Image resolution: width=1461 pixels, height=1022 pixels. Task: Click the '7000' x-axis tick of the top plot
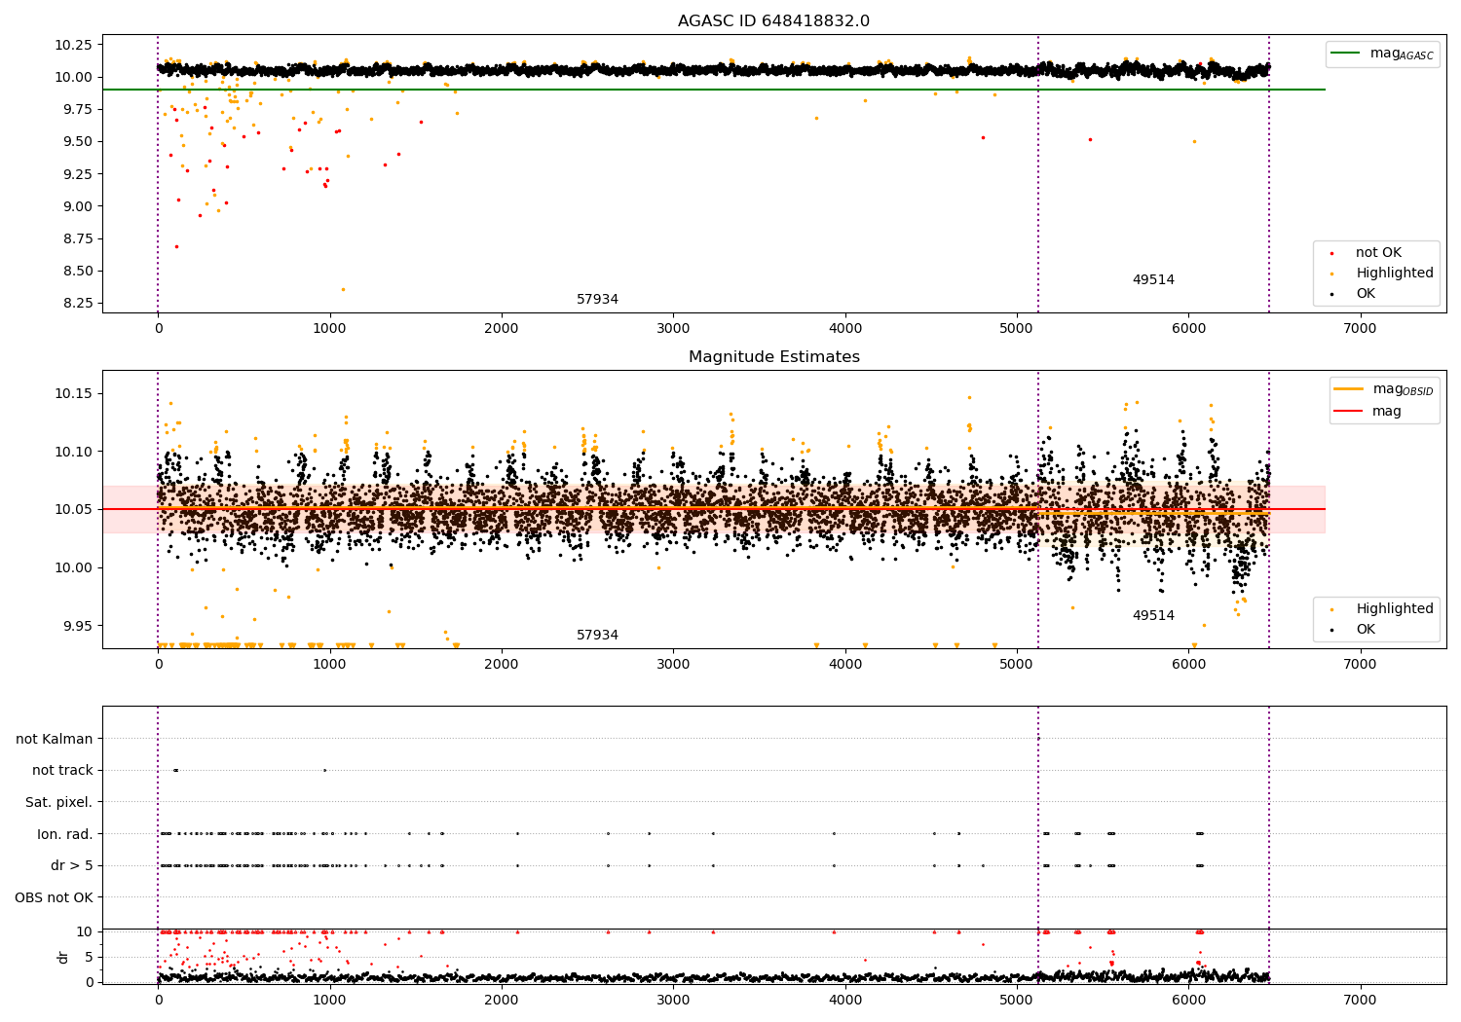point(1360,329)
